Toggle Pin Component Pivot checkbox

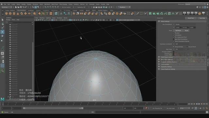click(x=173, y=37)
